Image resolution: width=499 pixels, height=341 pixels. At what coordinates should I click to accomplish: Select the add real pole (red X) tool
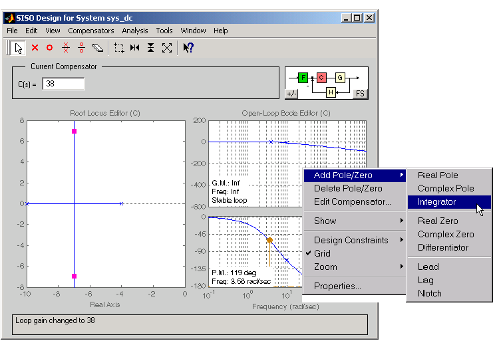tap(35, 48)
